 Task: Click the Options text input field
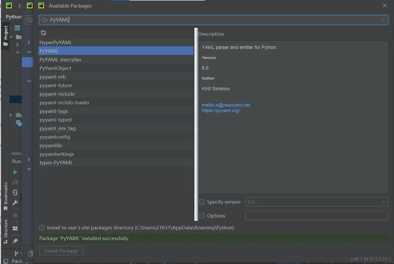(316, 215)
